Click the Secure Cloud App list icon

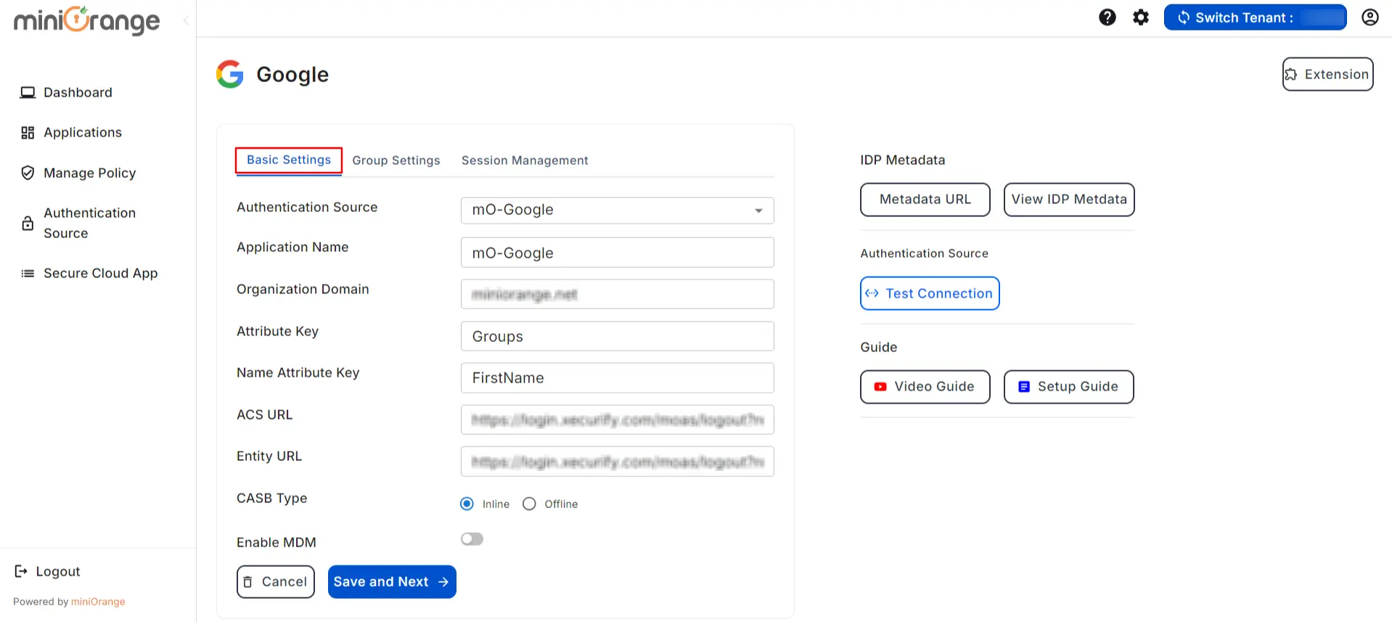28,274
